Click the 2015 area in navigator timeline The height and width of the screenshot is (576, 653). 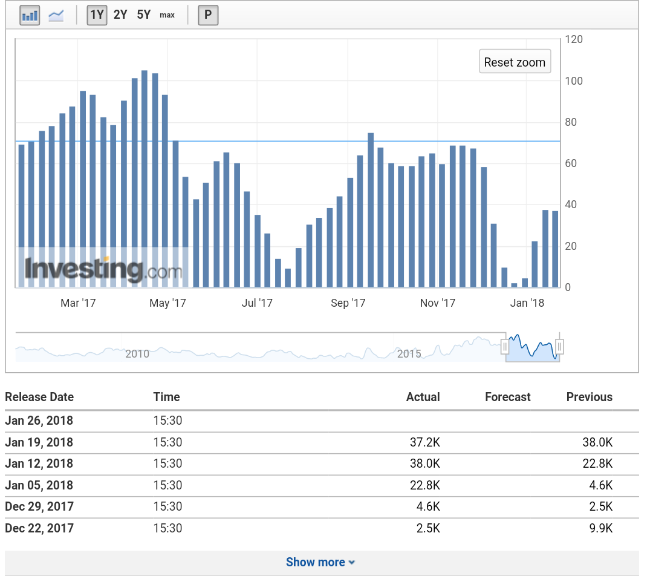[409, 353]
